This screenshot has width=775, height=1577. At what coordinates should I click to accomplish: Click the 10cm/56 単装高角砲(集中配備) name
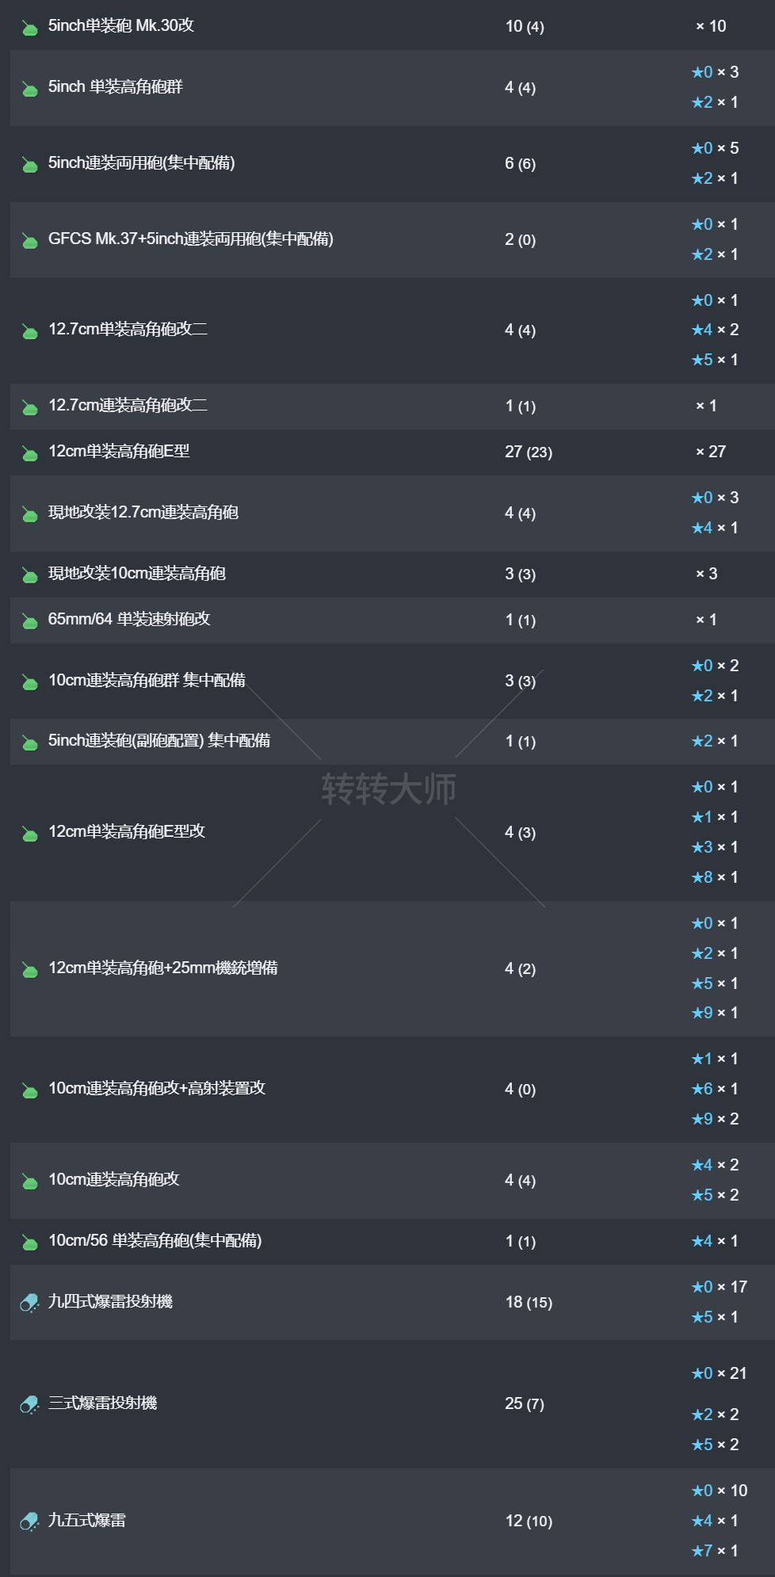(x=155, y=1241)
